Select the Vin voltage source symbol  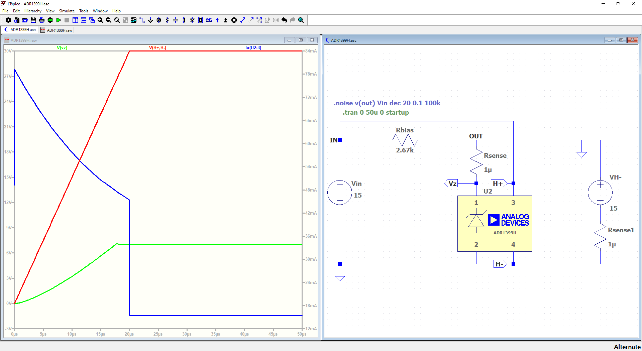tap(340, 193)
